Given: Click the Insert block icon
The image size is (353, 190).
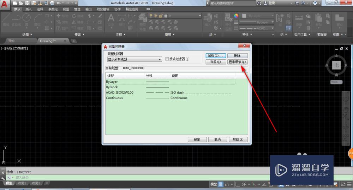Looking at the screenshot, I should tap(208, 20).
